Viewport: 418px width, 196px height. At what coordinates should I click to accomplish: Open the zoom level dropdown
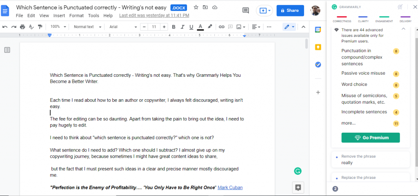58,27
